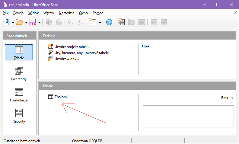
Task: Click the Save toolbar icon
Action: (33, 22)
